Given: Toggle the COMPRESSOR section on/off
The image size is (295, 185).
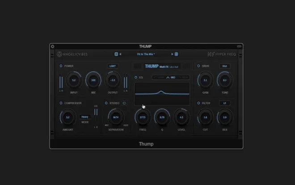Looking at the screenshot, I should tap(61, 103).
